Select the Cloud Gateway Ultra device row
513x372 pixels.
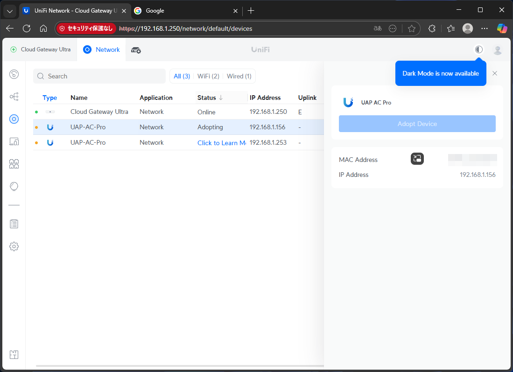[99, 112]
